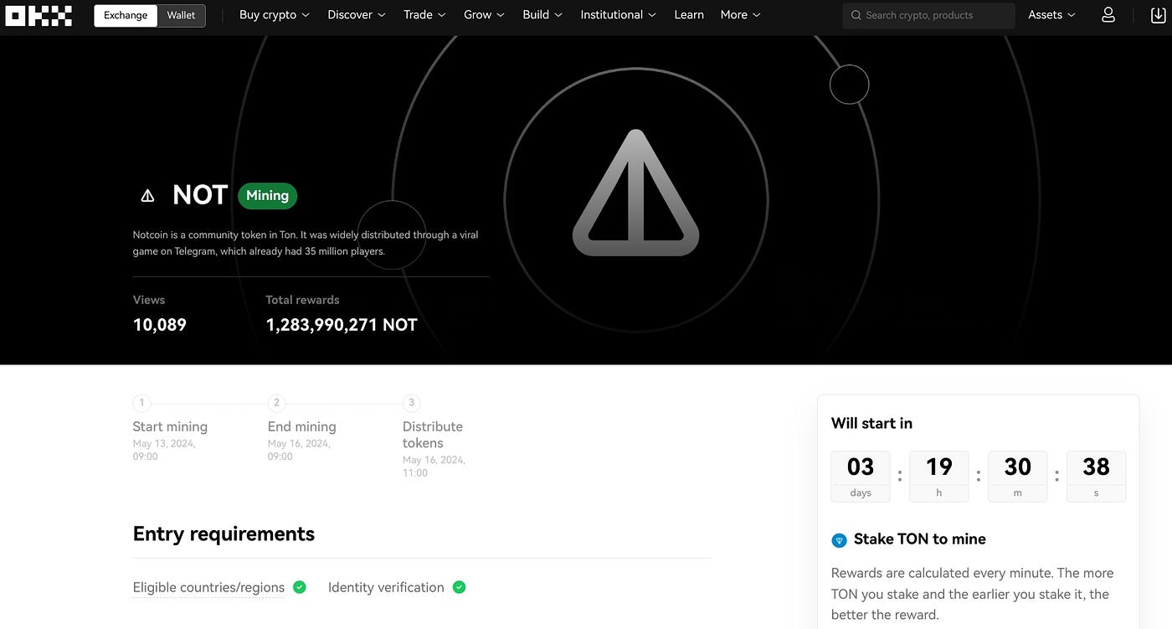The width and height of the screenshot is (1172, 629).
Task: Click the download app icon
Action: click(1158, 14)
